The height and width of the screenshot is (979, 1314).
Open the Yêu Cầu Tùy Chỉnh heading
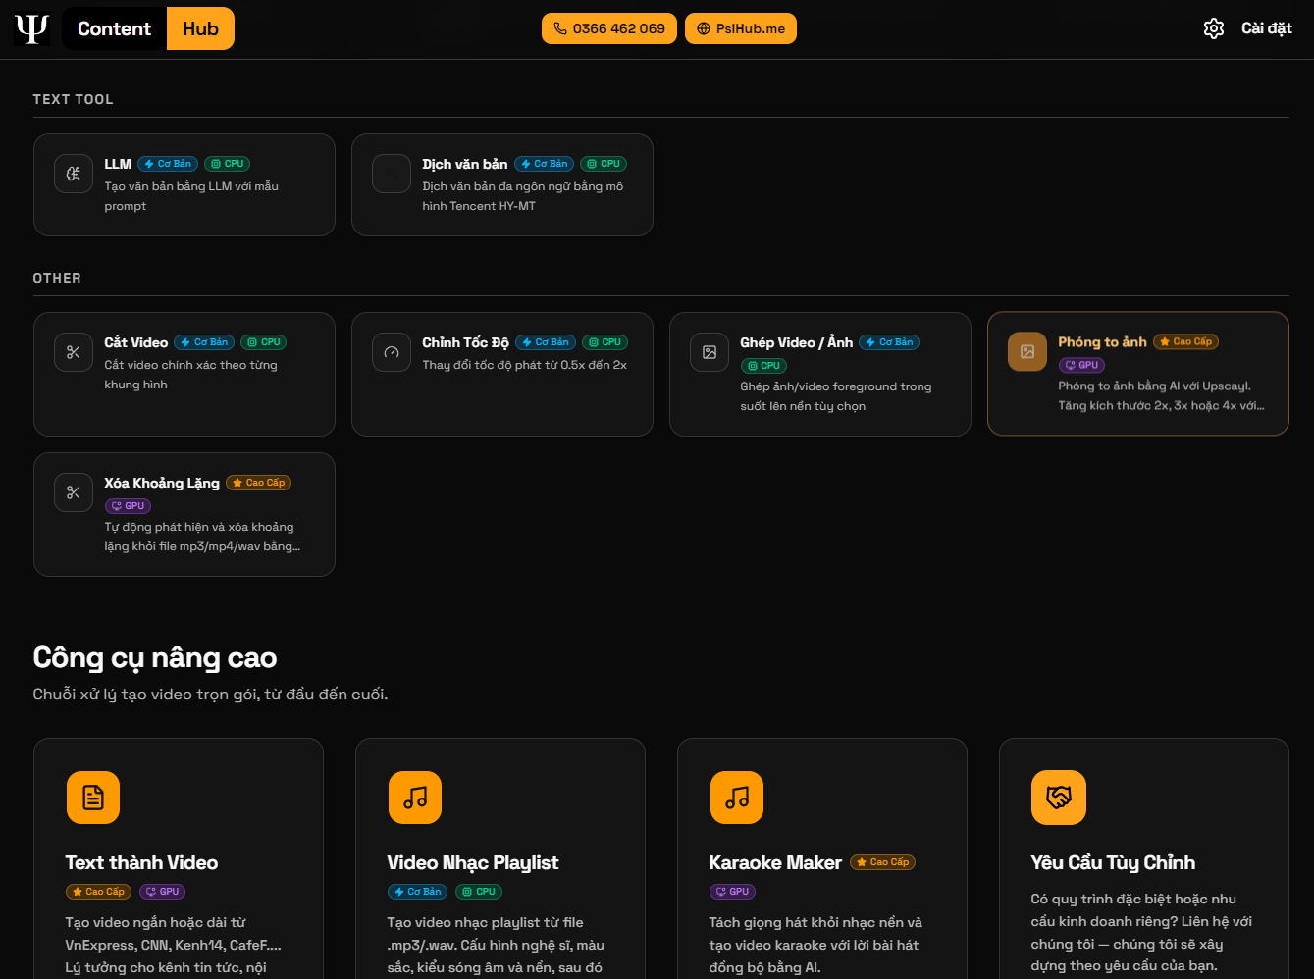[x=1114, y=862]
